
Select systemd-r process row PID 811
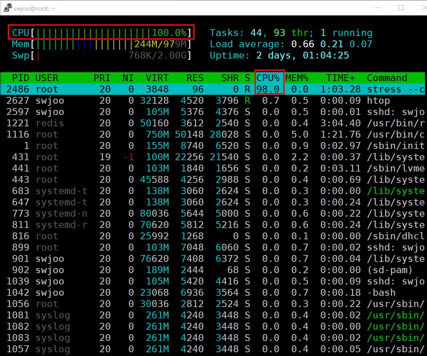(212, 225)
